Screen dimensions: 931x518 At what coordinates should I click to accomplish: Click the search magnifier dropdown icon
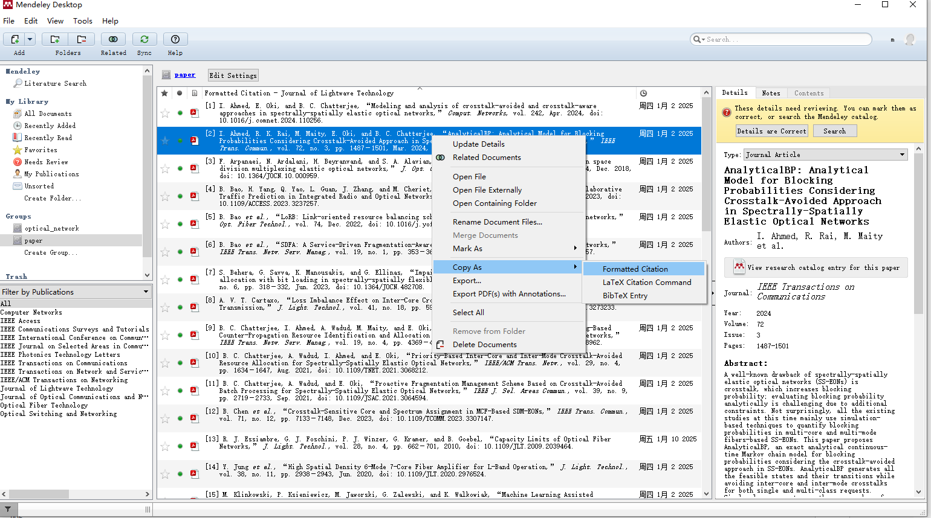(x=699, y=39)
